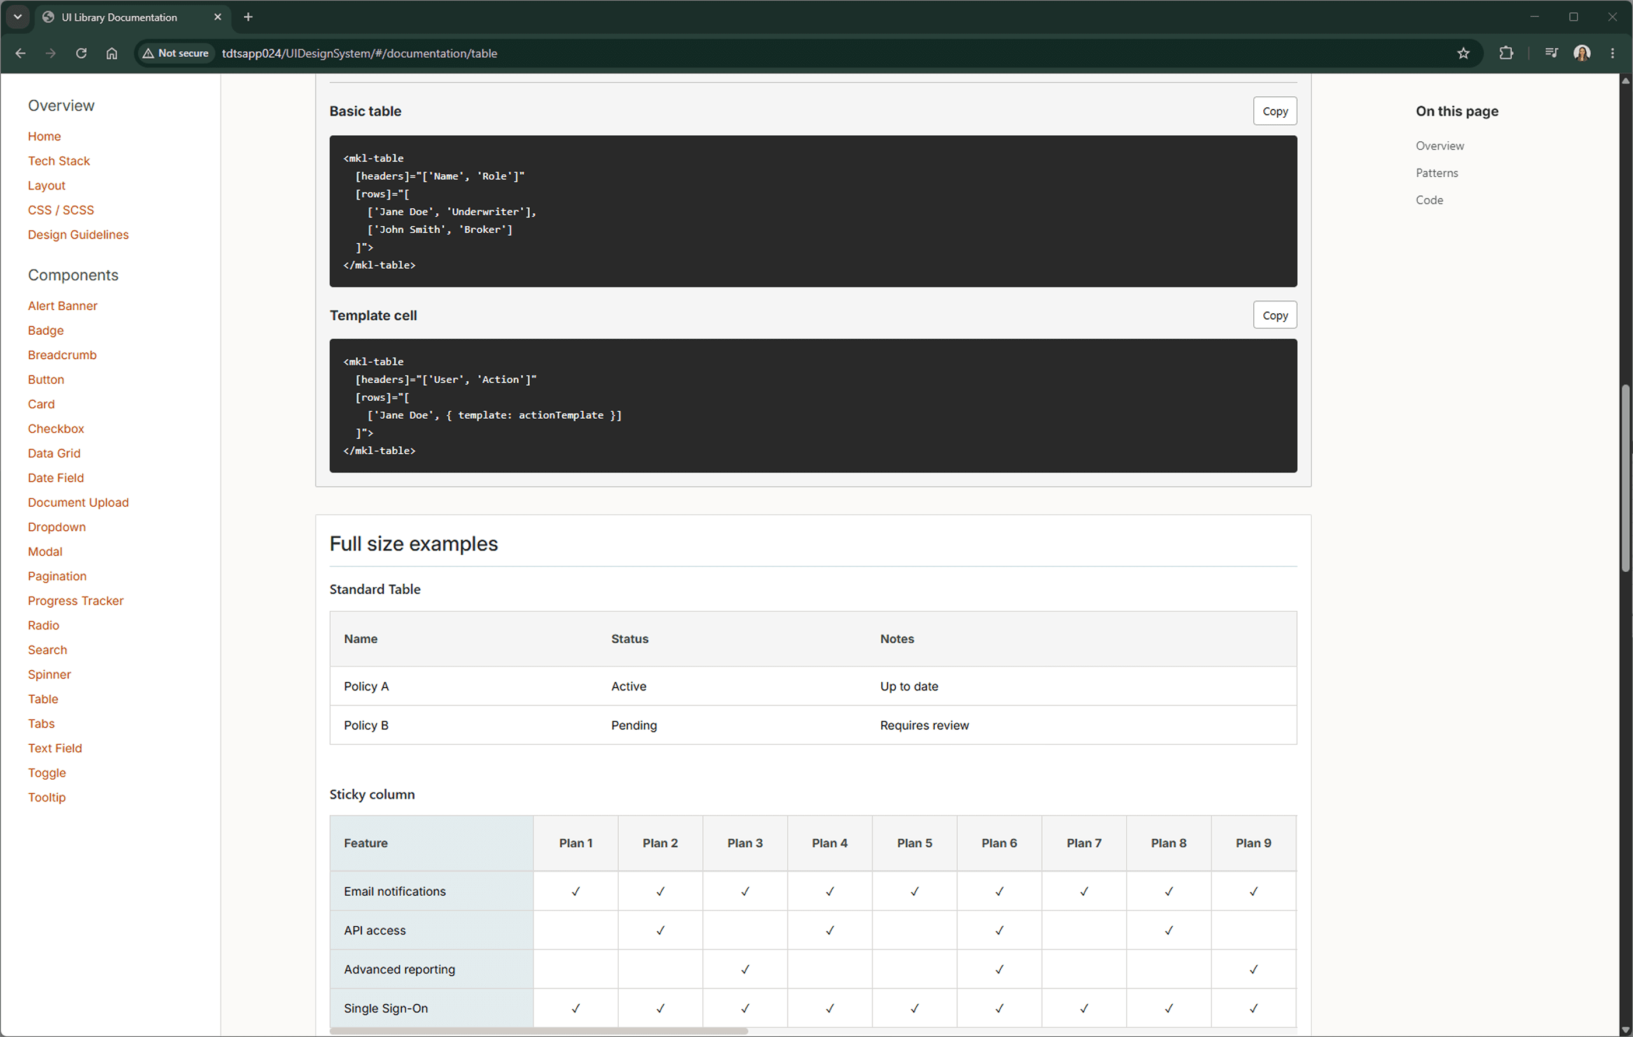Click the page vertical scrollbar thumb

click(x=1625, y=479)
